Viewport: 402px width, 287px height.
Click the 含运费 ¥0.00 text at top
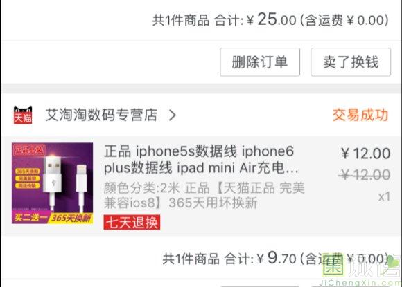(x=344, y=20)
